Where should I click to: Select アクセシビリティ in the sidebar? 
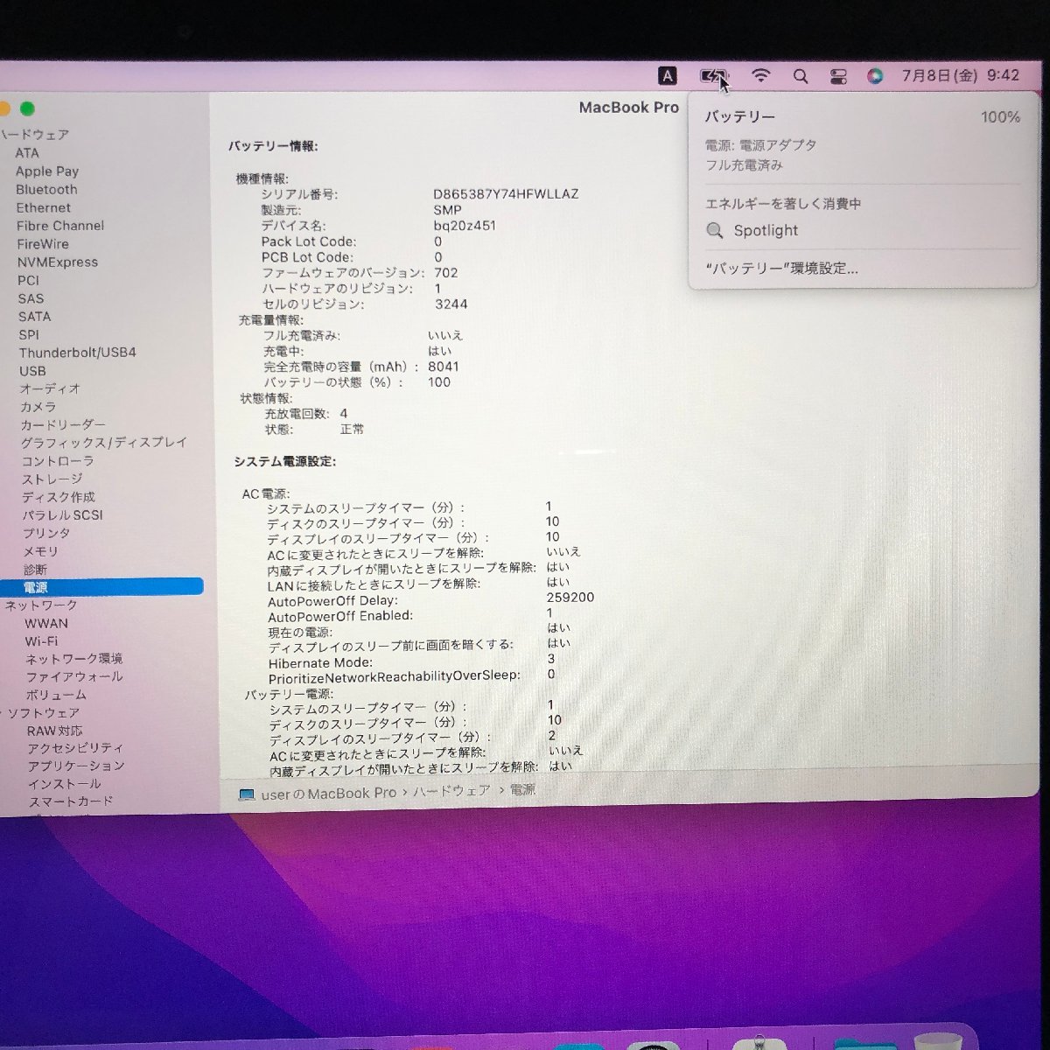(75, 748)
